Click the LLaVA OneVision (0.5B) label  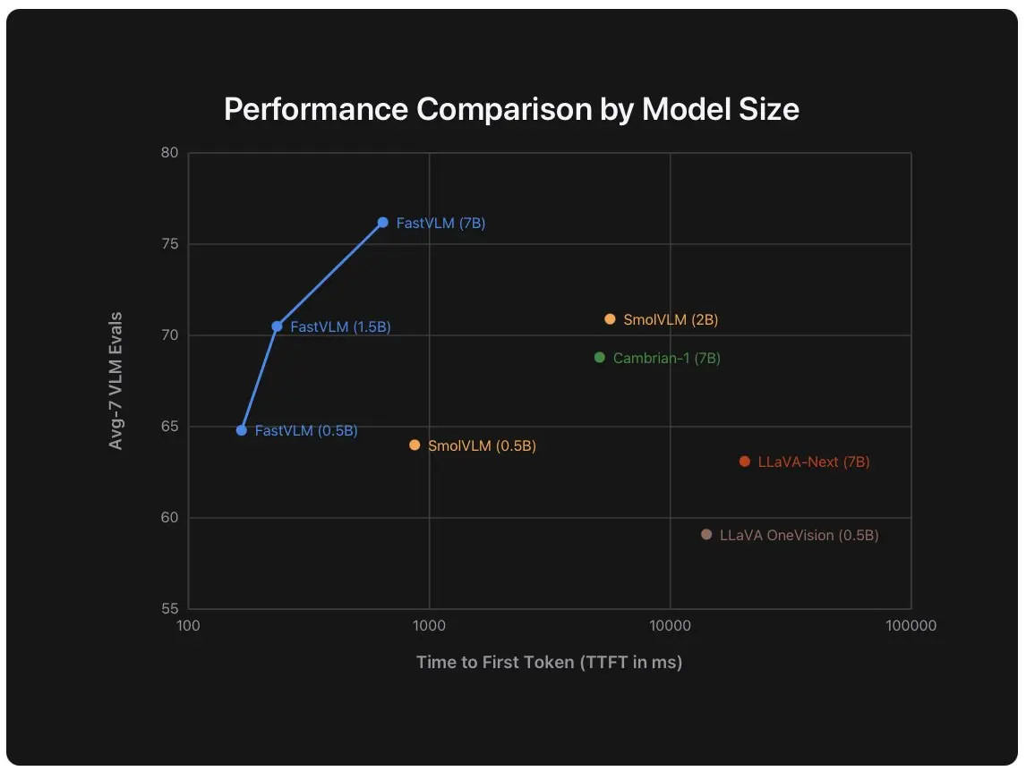click(x=799, y=535)
